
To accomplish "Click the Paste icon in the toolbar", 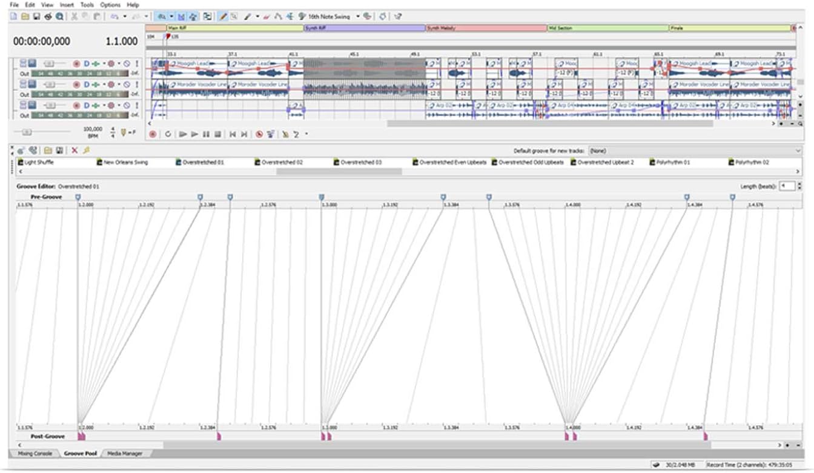I will (x=97, y=16).
